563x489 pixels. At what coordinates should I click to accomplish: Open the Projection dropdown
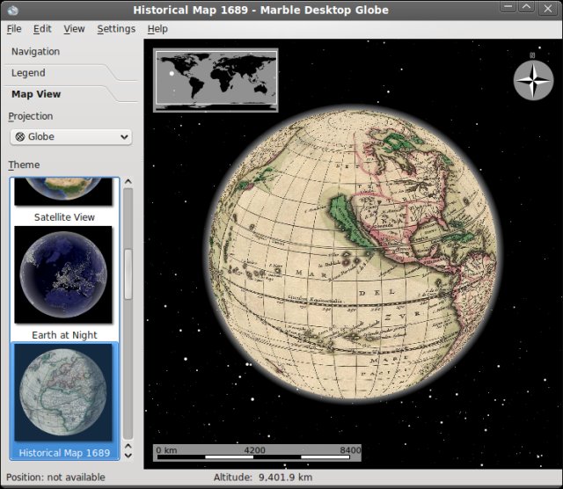point(70,137)
